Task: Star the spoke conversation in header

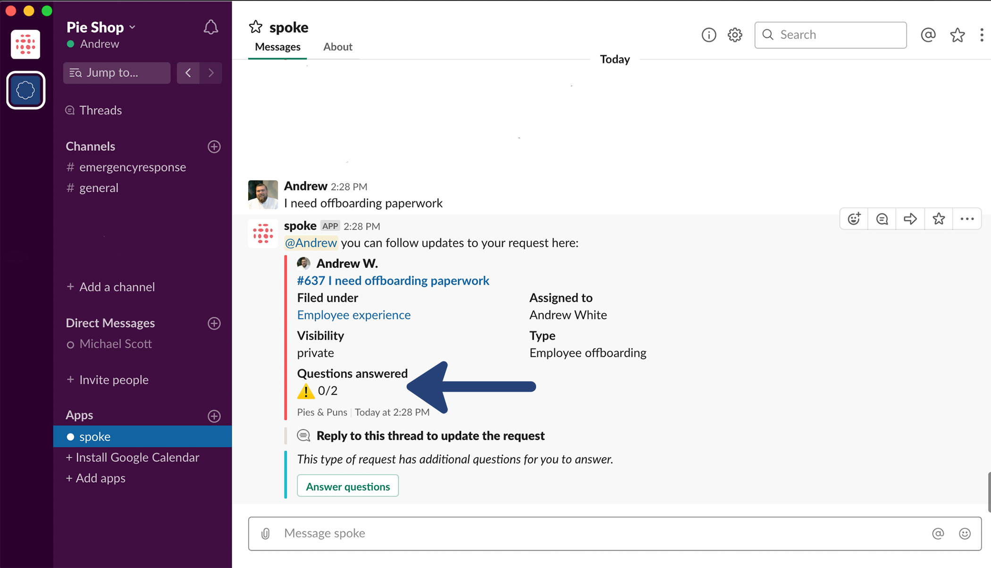Action: [x=255, y=27]
